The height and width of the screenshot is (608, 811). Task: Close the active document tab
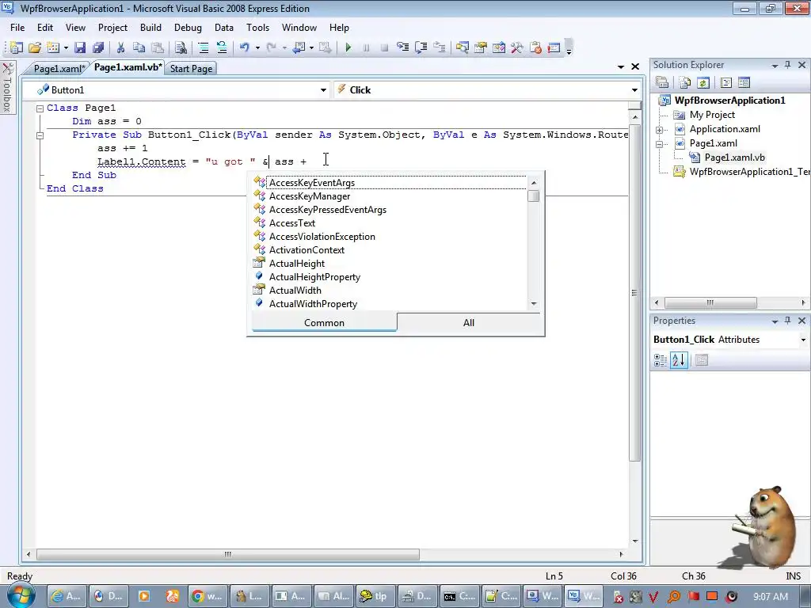pos(635,66)
